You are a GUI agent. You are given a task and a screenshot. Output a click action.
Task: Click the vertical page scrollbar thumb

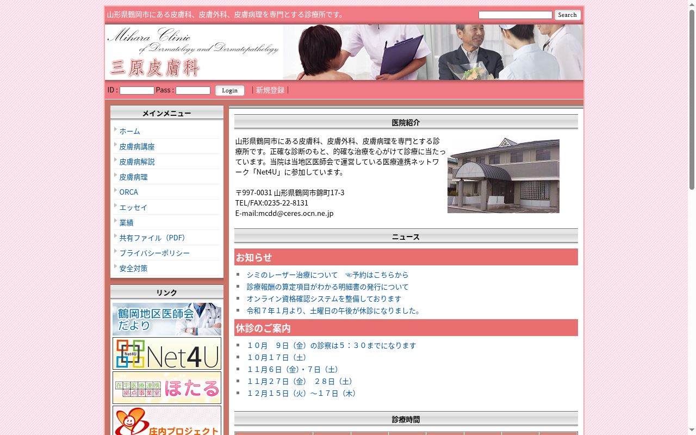692,100
